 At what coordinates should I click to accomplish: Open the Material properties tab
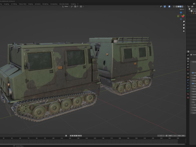click(188, 94)
